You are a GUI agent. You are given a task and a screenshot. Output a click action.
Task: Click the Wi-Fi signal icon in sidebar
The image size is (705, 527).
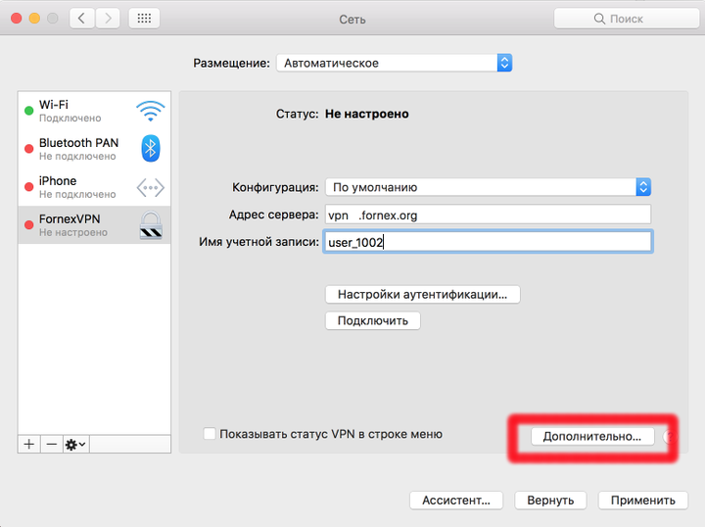[150, 111]
